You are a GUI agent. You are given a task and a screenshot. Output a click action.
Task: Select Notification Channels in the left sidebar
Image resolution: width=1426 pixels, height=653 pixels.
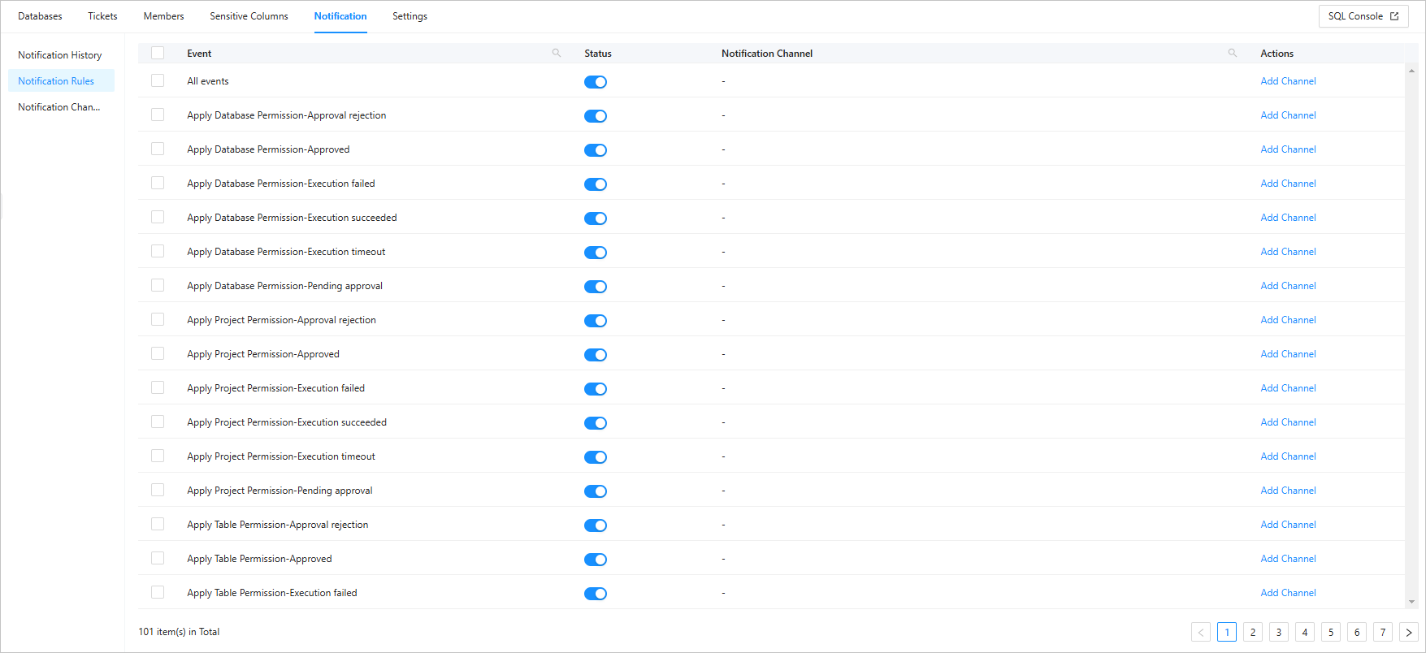pyautogui.click(x=59, y=107)
